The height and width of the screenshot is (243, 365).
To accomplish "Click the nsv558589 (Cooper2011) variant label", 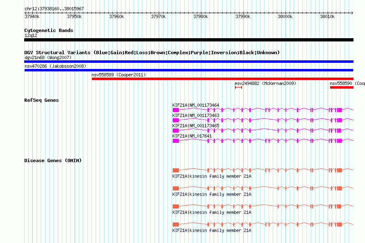I will coord(119,75).
